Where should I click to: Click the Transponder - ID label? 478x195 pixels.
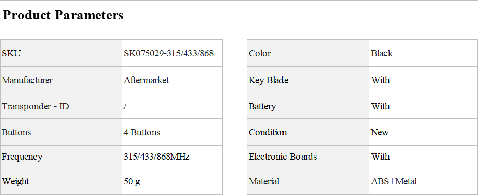pyautogui.click(x=36, y=106)
